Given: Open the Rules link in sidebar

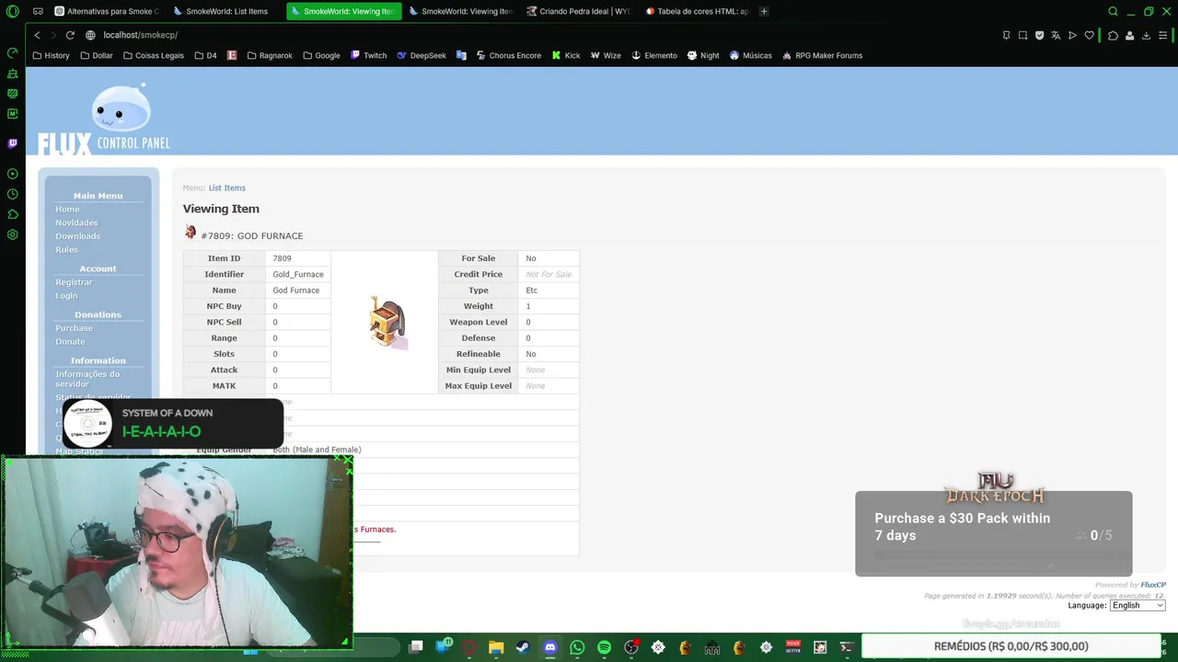Looking at the screenshot, I should click(66, 250).
